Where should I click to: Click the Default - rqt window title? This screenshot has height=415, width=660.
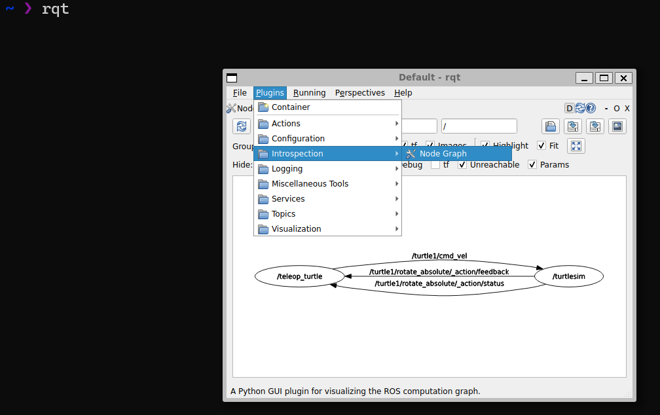point(430,77)
